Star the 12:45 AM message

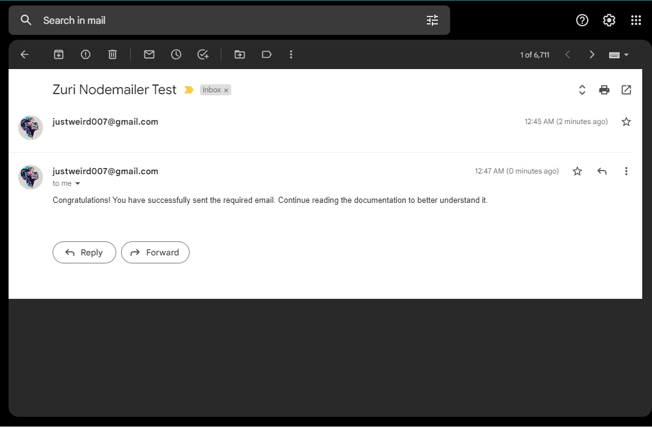click(x=626, y=122)
